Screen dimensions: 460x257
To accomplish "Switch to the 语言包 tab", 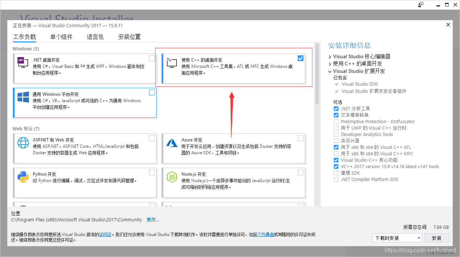I will pos(95,37).
